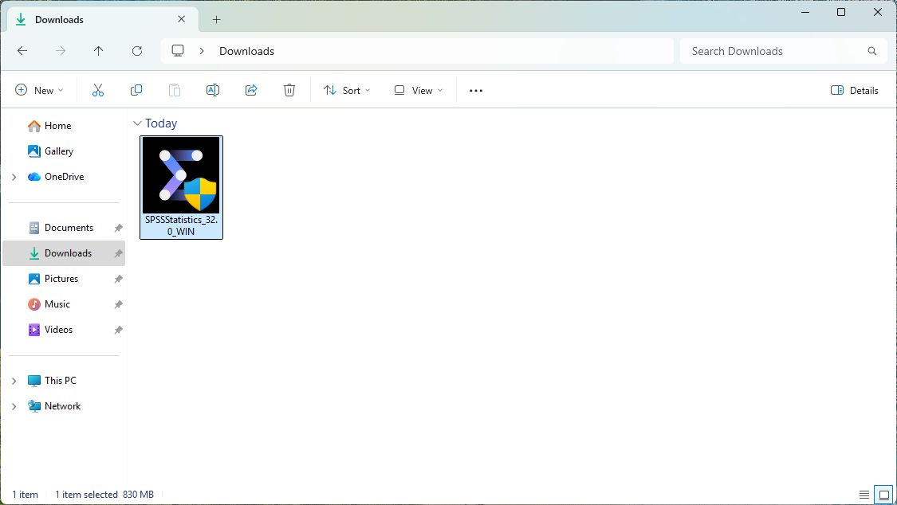Open the See more ellipsis menu
Image resolution: width=897 pixels, height=505 pixels.
tap(476, 90)
